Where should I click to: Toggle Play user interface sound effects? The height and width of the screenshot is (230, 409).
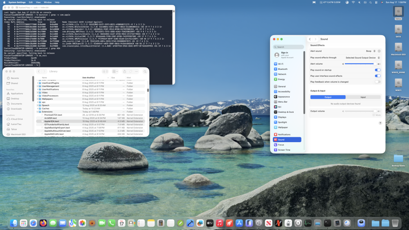[378, 76]
